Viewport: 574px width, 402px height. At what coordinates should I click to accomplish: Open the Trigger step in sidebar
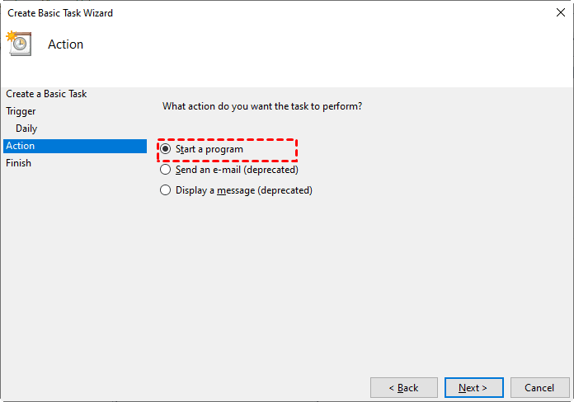[x=21, y=111]
